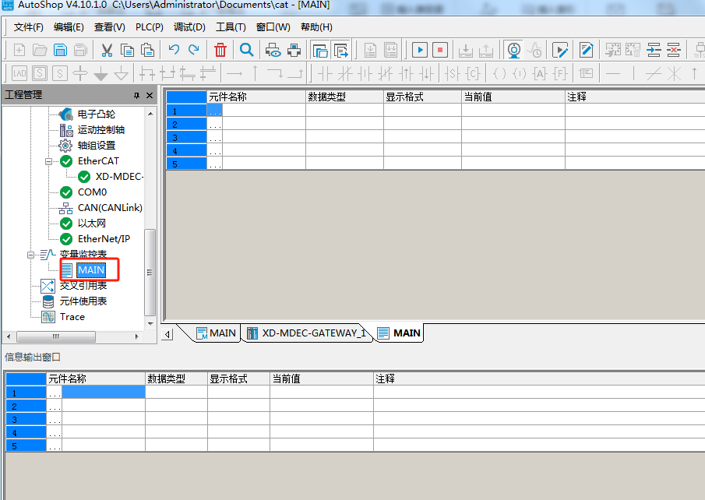Click the New file toolbar icon
Screen dimensions: 705x500
pyautogui.click(x=19, y=50)
